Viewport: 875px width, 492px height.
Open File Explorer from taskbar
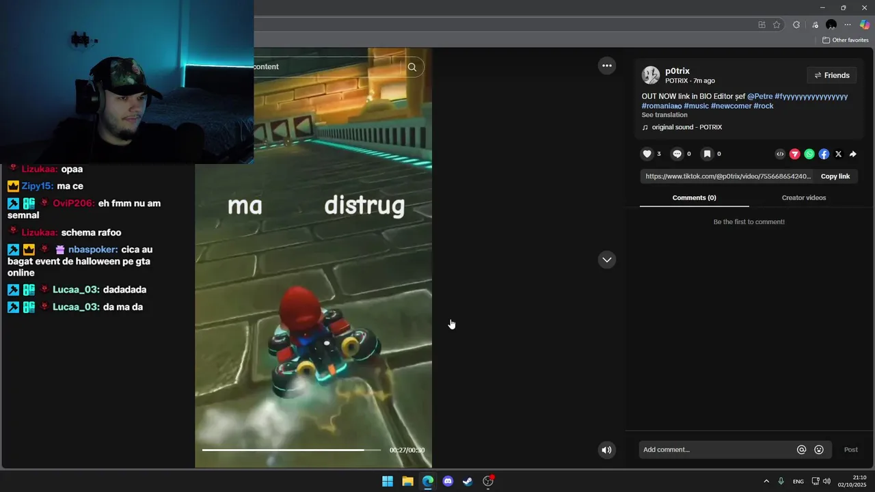[x=407, y=481]
